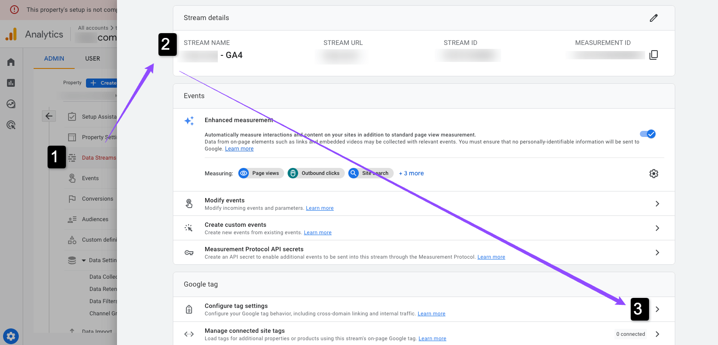Open Reports bar chart icon in sidebar
Viewport: 718px width, 345px height.
(11, 83)
